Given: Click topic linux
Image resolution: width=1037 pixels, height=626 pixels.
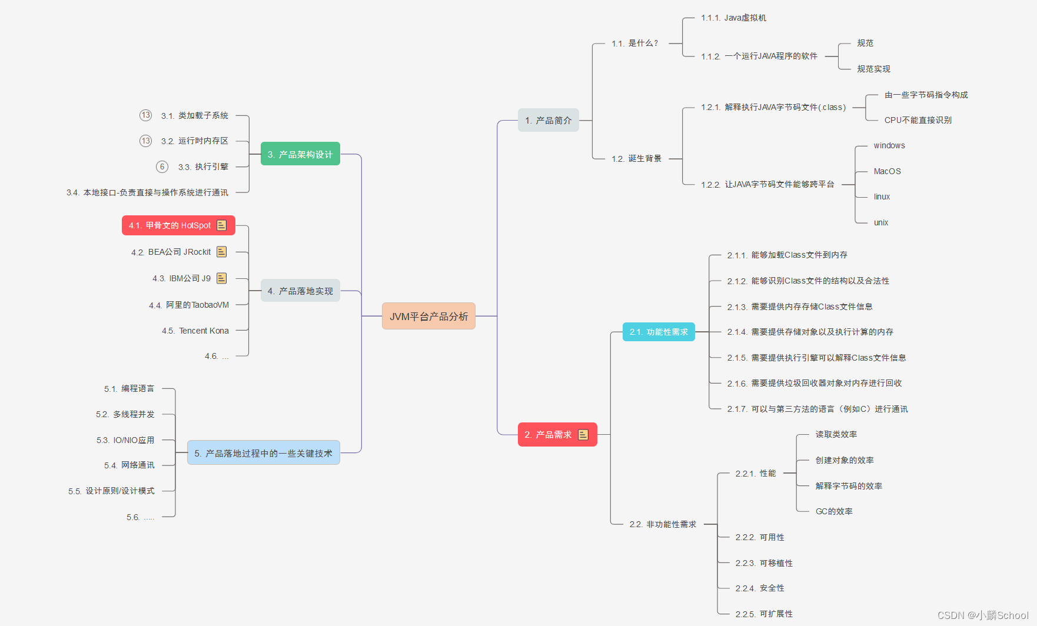Looking at the screenshot, I should [x=882, y=197].
